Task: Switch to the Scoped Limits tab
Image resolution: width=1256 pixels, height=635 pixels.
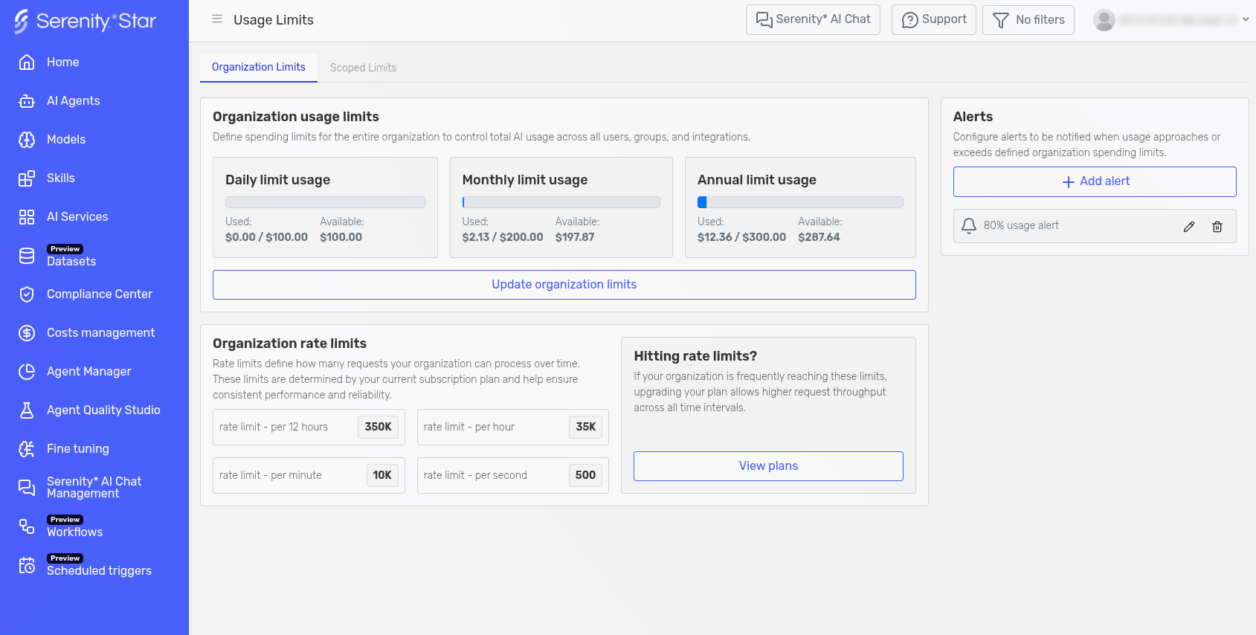Action: click(x=363, y=68)
